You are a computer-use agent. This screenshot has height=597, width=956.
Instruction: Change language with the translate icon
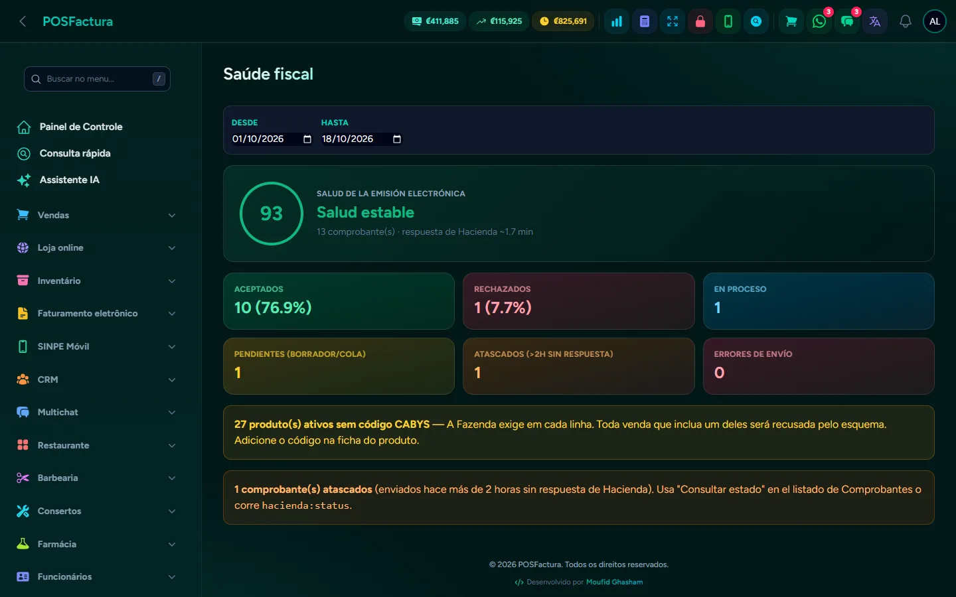tap(875, 21)
